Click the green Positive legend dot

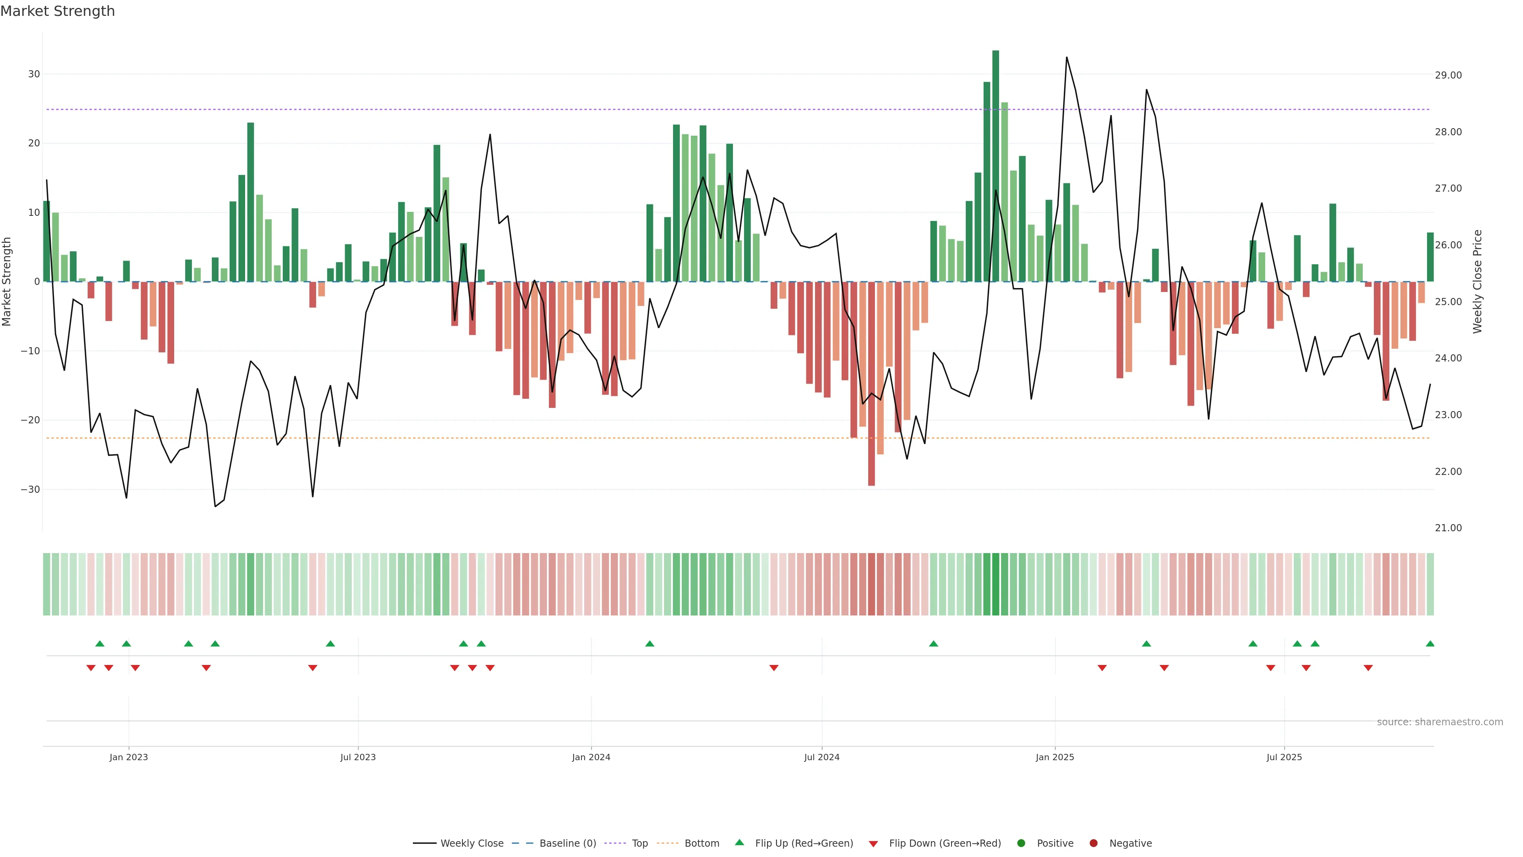pyautogui.click(x=1021, y=844)
